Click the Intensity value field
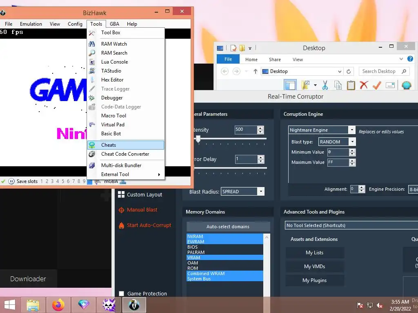The height and width of the screenshot is (313, 418). 246,130
